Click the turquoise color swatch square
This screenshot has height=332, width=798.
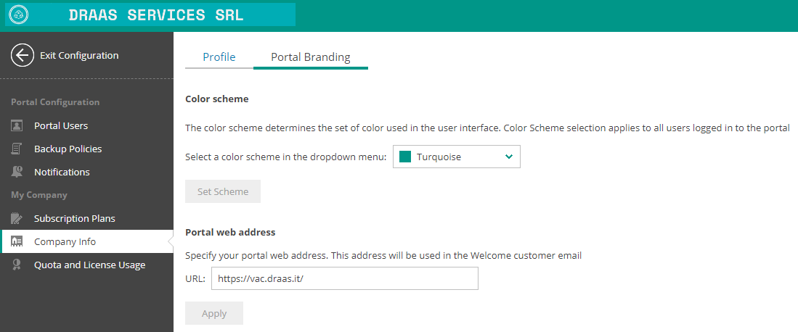[x=405, y=157]
